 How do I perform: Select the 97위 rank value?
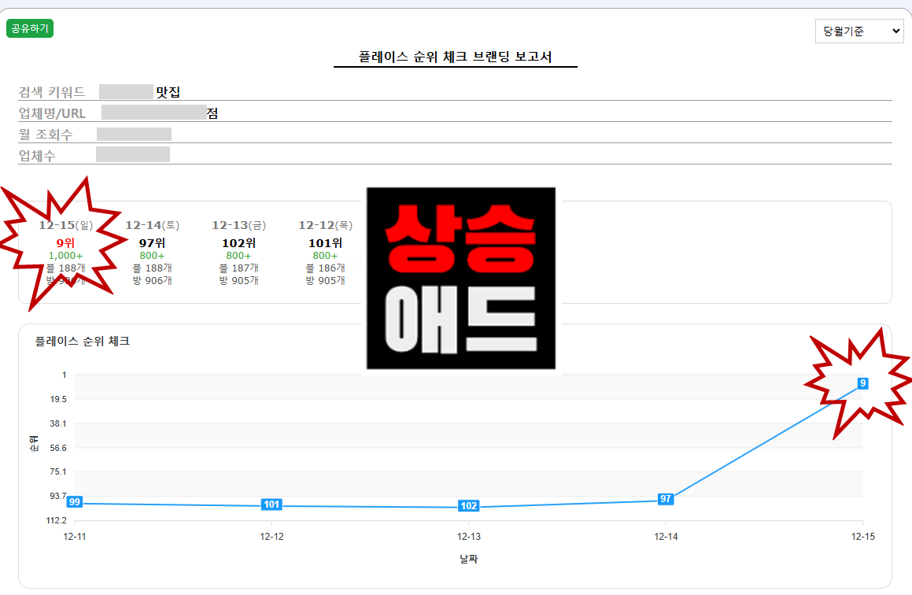[x=153, y=243]
